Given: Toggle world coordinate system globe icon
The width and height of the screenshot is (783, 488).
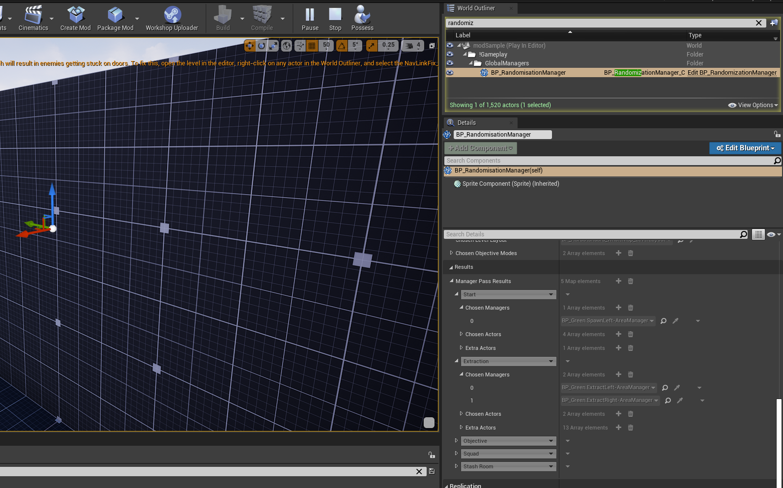Looking at the screenshot, I should [287, 46].
